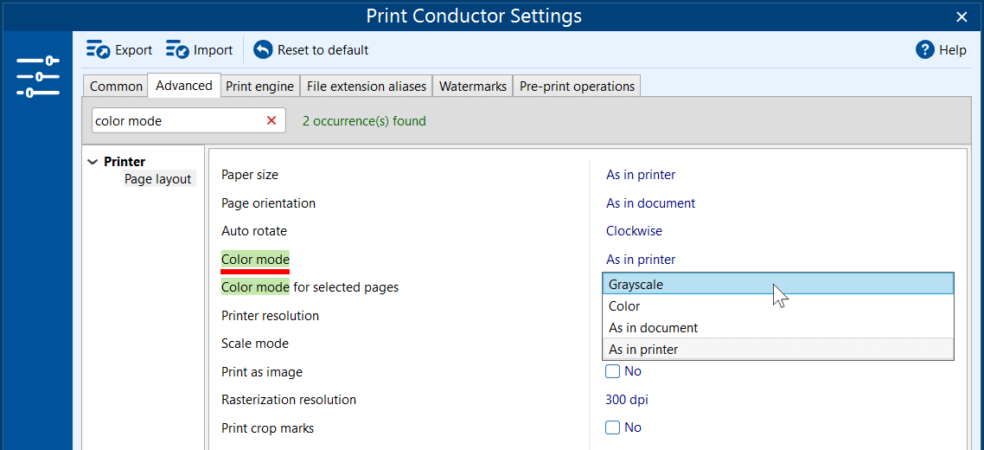984x450 pixels.
Task: Toggle the Print as image checkbox
Action: tap(613, 371)
